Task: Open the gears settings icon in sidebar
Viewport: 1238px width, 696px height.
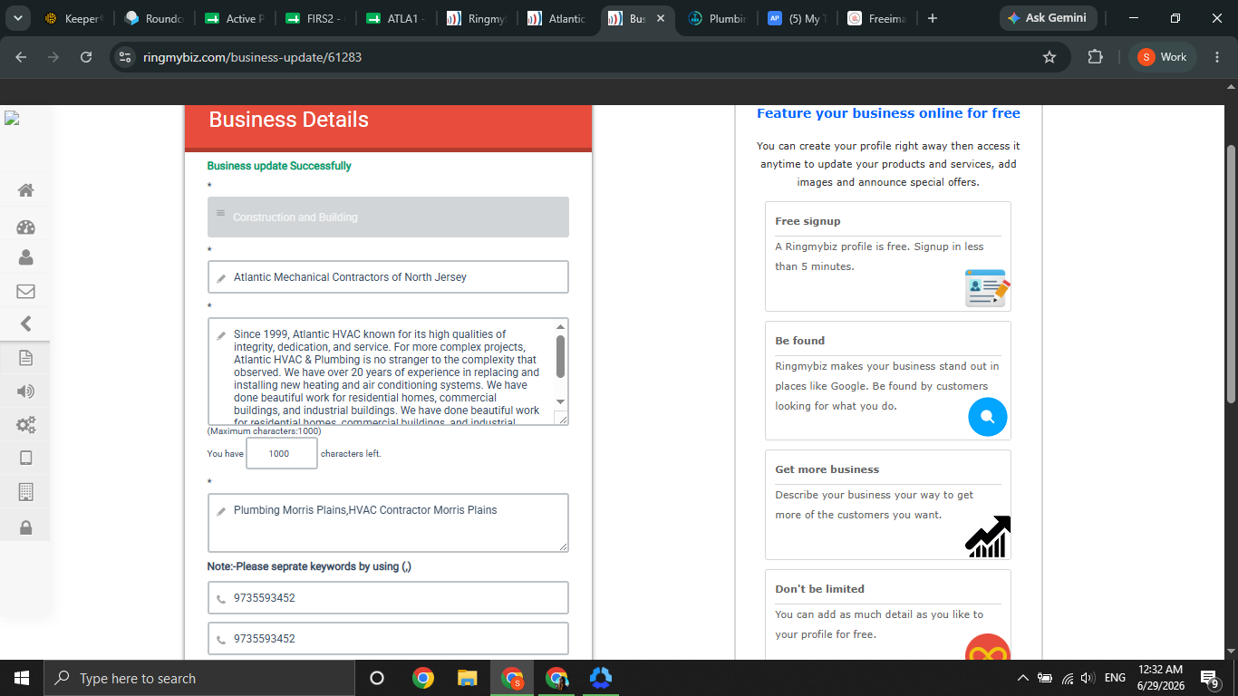Action: 25,424
